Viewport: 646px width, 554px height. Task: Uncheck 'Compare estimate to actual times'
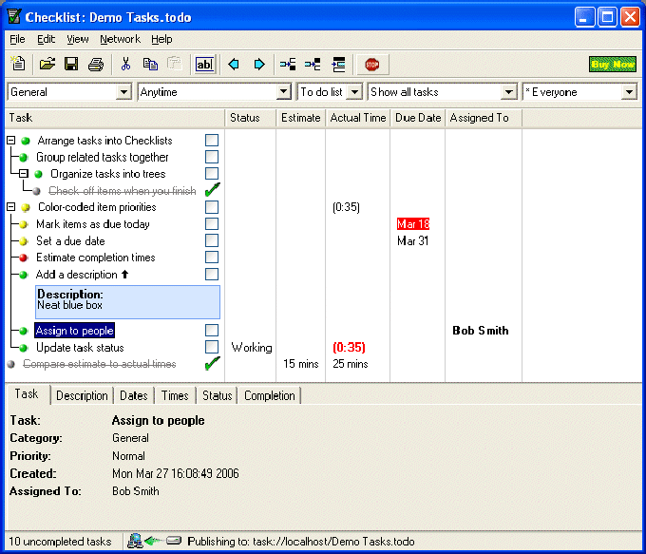click(212, 364)
